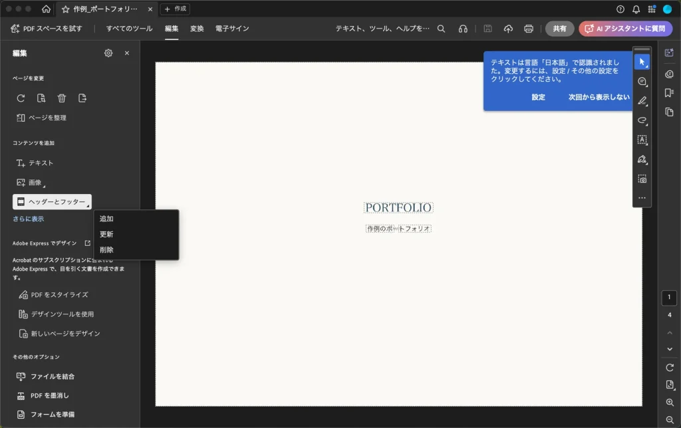Viewport: 681px width, 428px height.
Task: Click the save disk icon
Action: click(487, 29)
